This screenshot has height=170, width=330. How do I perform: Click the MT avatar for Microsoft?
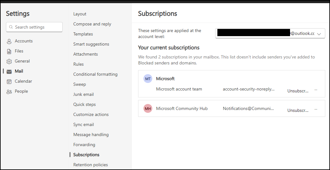tap(148, 79)
